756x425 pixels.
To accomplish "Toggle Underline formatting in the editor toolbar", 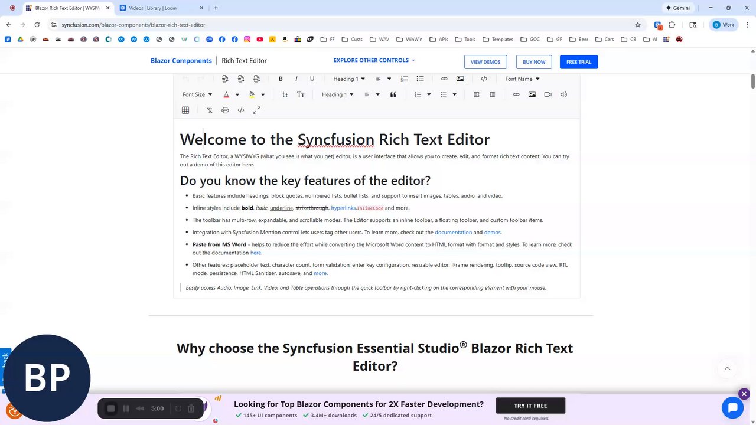I will point(312,79).
